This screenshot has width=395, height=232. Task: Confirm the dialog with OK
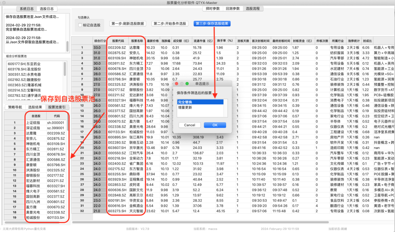tap(215, 125)
